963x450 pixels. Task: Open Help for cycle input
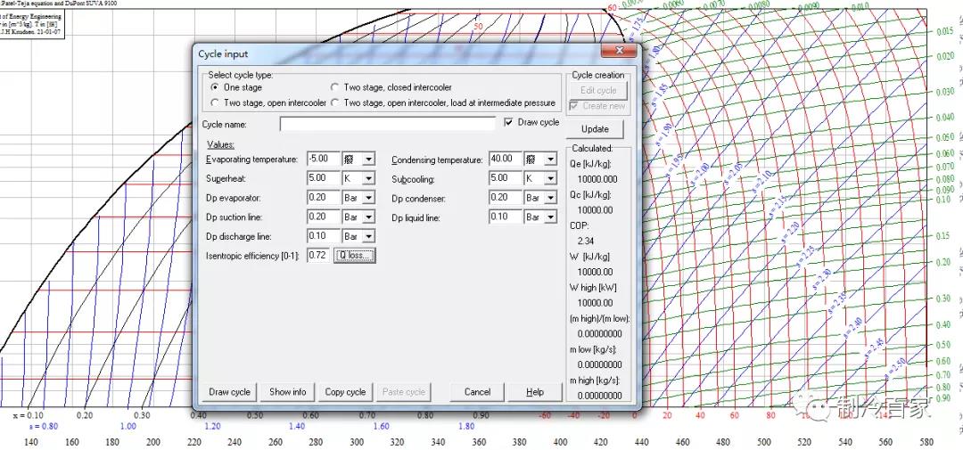(x=535, y=392)
